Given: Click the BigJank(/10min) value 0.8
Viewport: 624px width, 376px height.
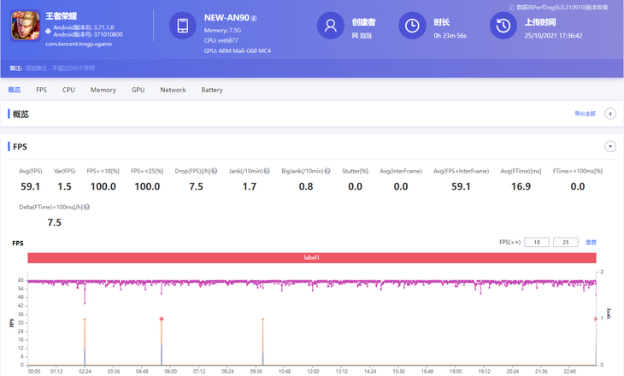Looking at the screenshot, I should click(x=306, y=186).
